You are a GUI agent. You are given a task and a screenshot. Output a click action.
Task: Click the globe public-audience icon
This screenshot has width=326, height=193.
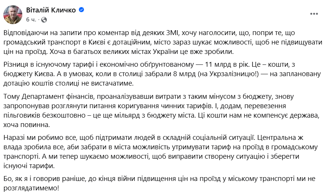tap(43, 19)
